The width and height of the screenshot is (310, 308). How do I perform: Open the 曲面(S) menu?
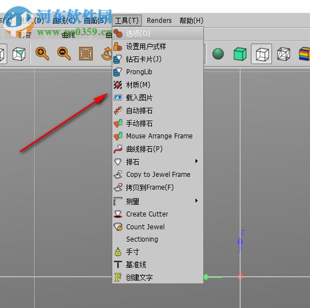coord(96,20)
